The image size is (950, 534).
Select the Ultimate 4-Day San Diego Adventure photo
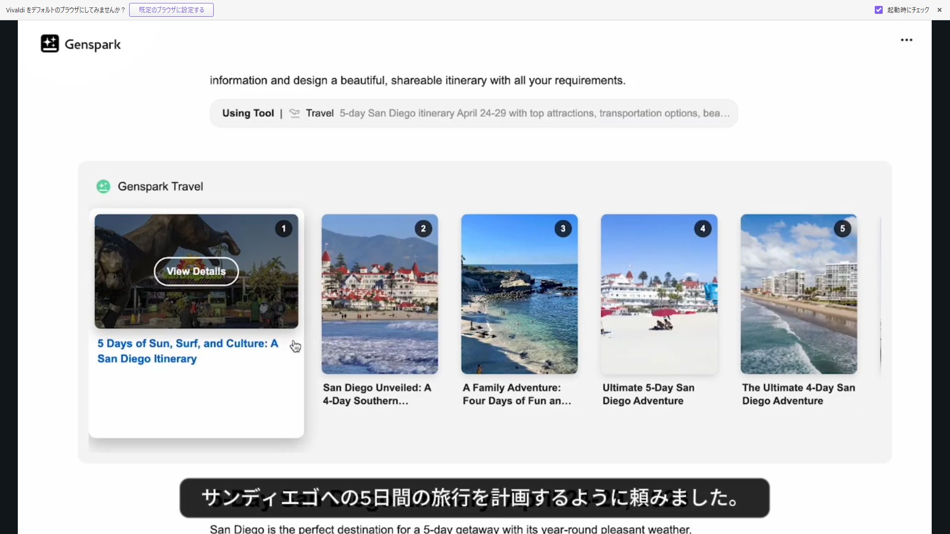point(799,294)
